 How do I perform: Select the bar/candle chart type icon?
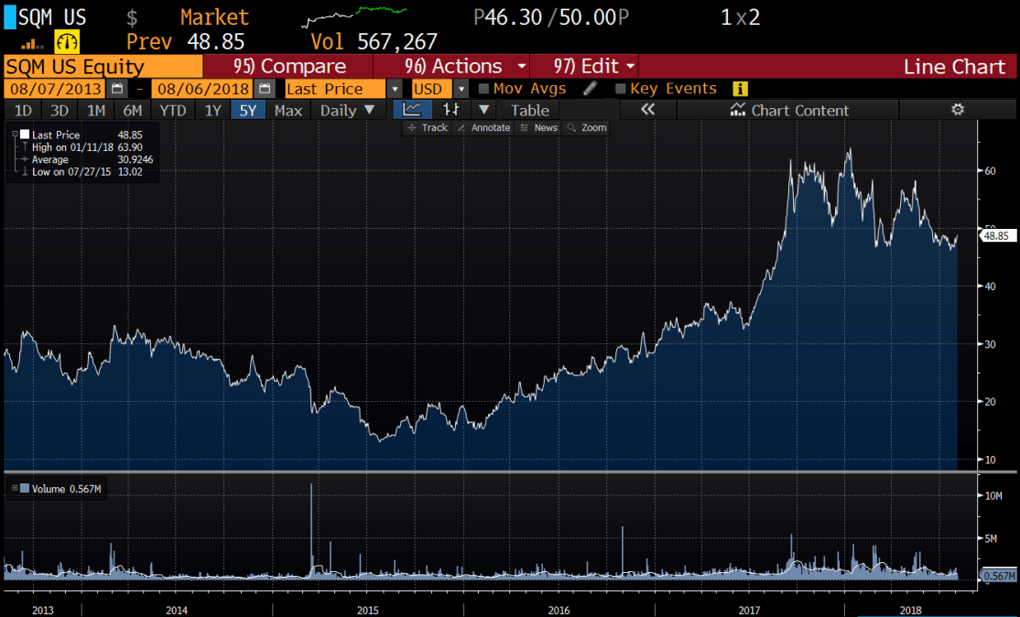click(x=450, y=110)
